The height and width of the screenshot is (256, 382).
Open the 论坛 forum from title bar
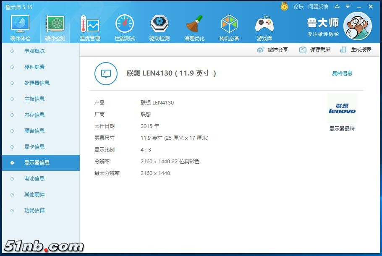(x=298, y=7)
